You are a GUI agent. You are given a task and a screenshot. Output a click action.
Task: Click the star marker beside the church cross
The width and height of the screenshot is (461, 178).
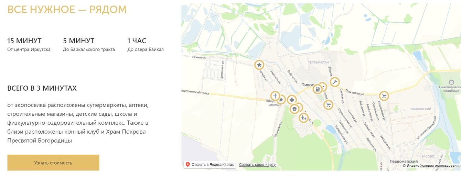pyautogui.click(x=282, y=100)
